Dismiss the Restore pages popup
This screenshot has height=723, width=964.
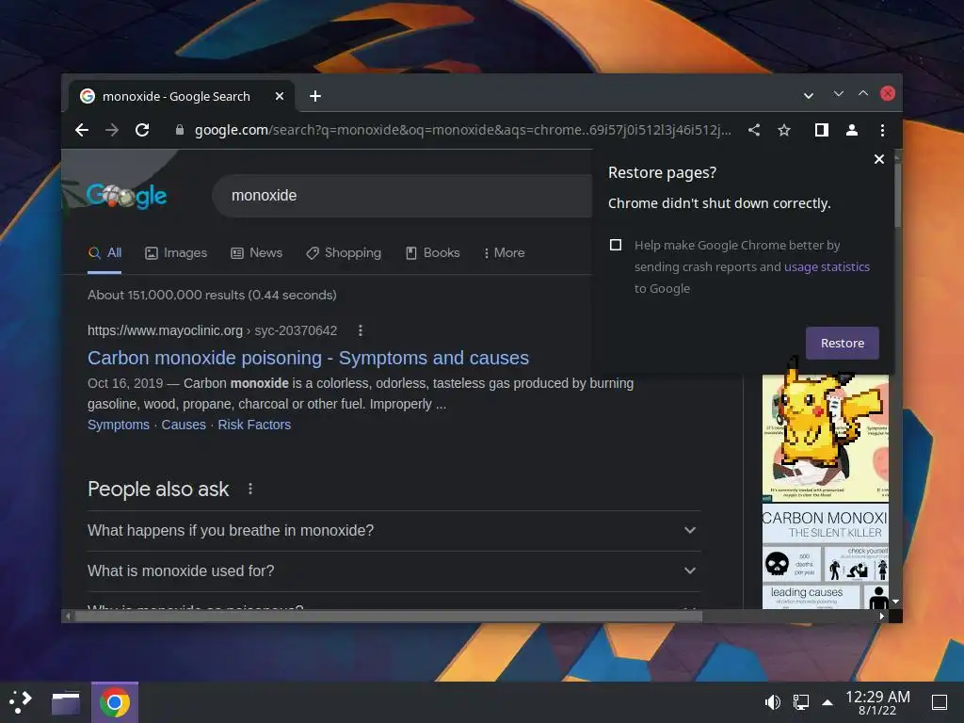(x=879, y=159)
